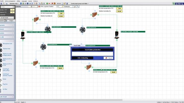184x103 pixels.
Task: Open Create project group excel tables dropdown
Action: [80, 3]
